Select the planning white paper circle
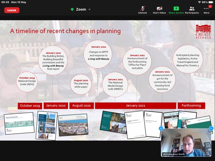The width and height of the screenshot is (215, 161). (x=81, y=84)
